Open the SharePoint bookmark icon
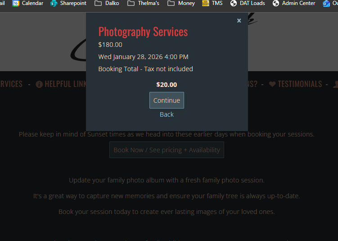338x241 pixels. coord(54,3)
